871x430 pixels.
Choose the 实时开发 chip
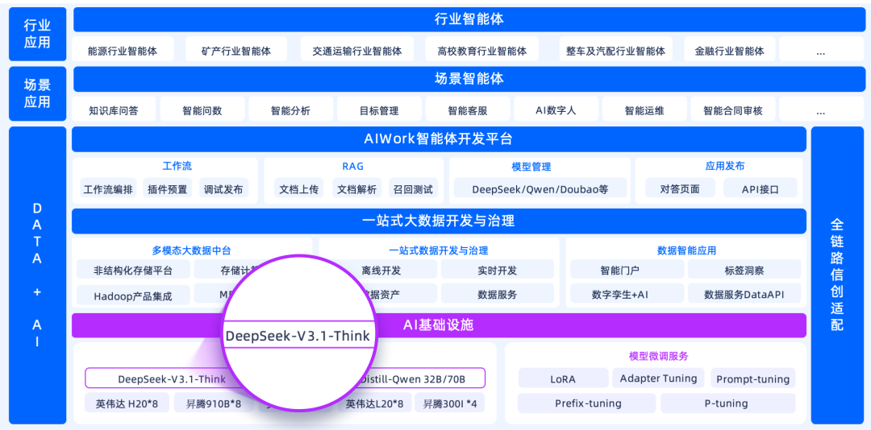click(x=497, y=271)
